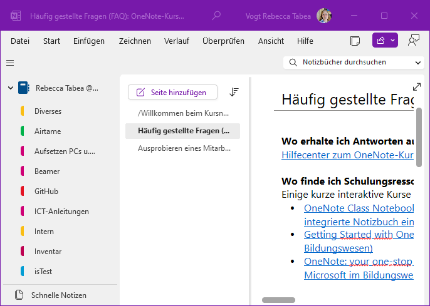Select page Häufig gestellte Fragen (...
The width and height of the screenshot is (430, 306).
click(x=182, y=131)
